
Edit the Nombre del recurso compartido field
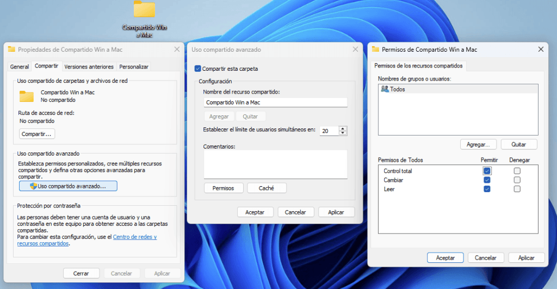tap(275, 102)
